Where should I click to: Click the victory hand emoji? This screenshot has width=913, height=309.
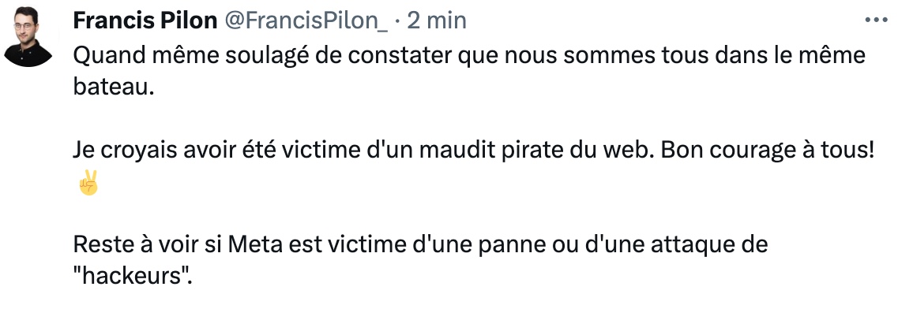88,183
